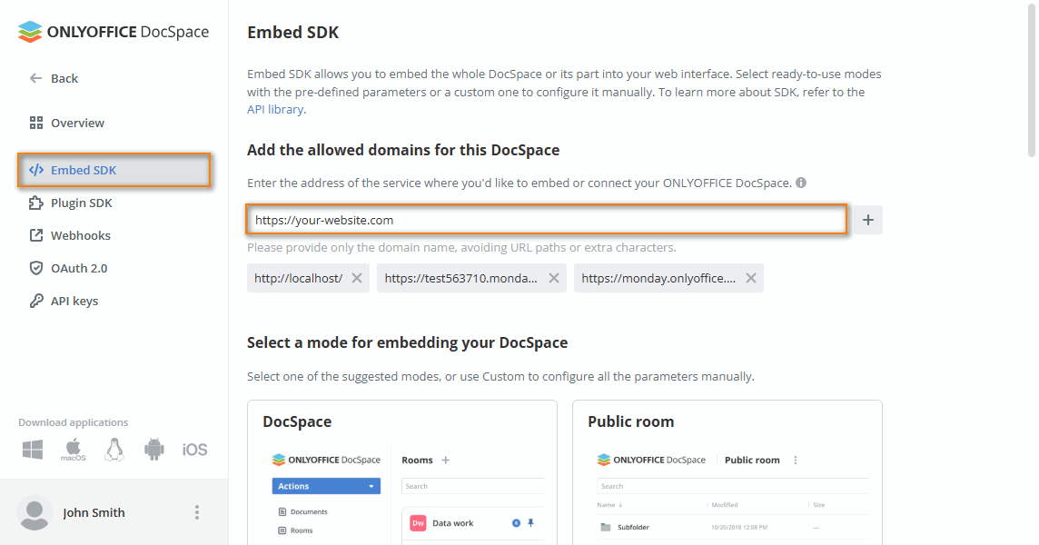The width and height of the screenshot is (1039, 545).
Task: Click the Plugin SDK puzzle icon
Action: click(35, 203)
